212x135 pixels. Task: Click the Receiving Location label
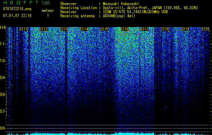coord(79,8)
